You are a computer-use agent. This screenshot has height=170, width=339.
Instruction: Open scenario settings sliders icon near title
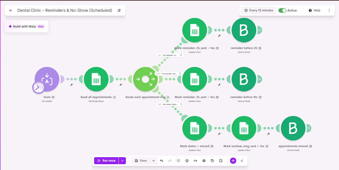tap(119, 10)
